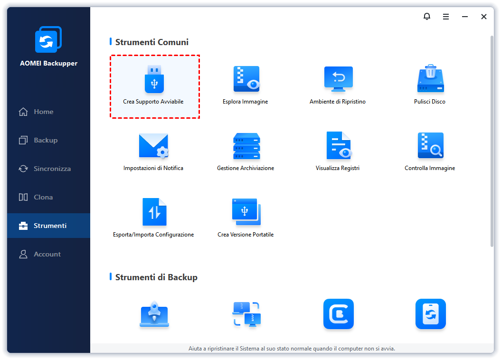The image size is (501, 360).
Task: Click the Impostazioni di Notifica label
Action: [153, 168]
